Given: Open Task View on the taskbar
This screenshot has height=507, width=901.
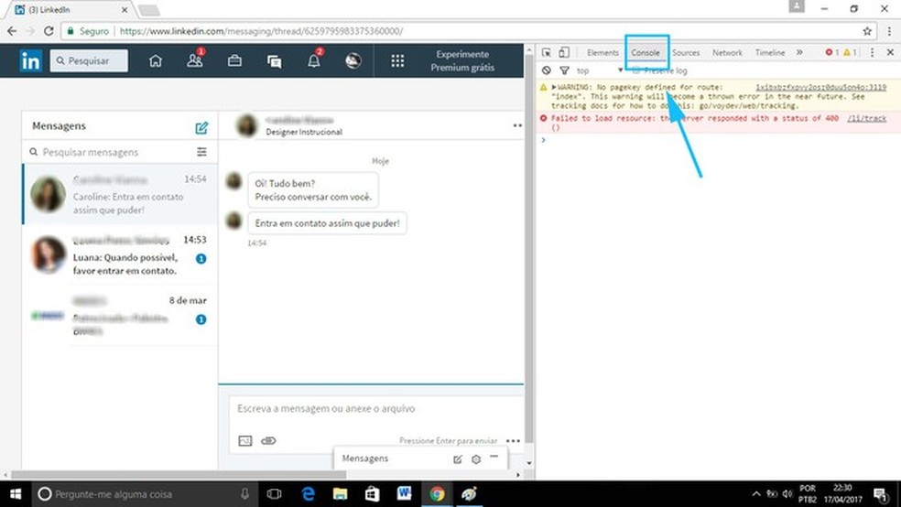Looking at the screenshot, I should point(274,494).
